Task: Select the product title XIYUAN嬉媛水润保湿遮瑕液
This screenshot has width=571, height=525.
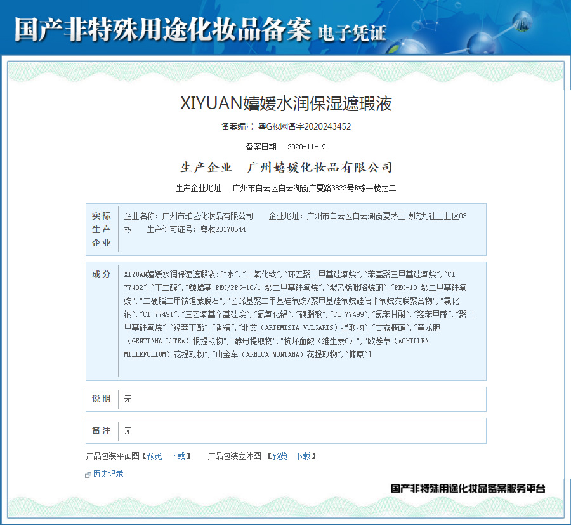Action: (286, 103)
